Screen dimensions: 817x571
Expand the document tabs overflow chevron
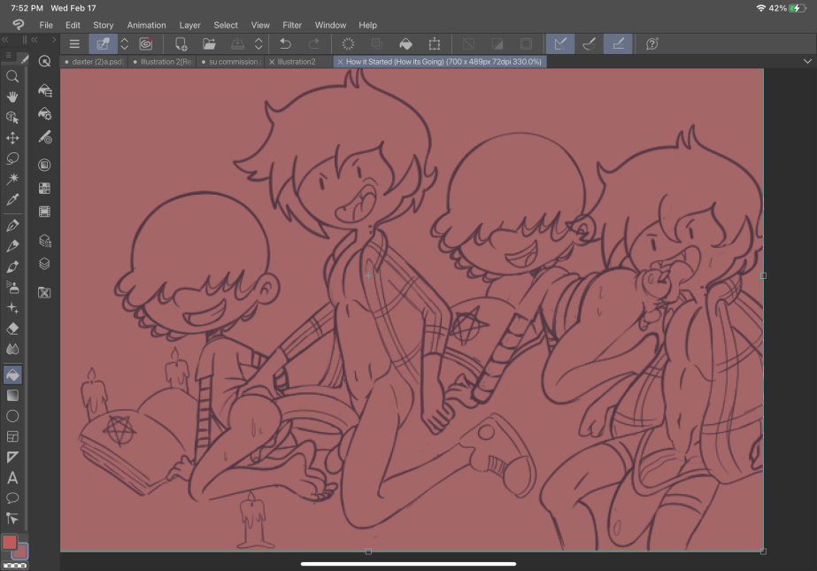pos(806,61)
